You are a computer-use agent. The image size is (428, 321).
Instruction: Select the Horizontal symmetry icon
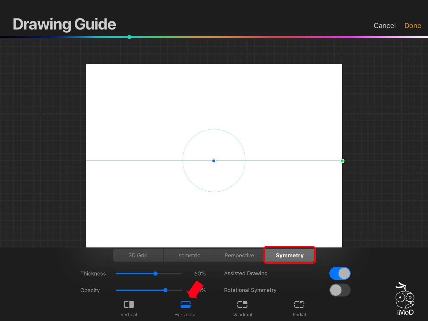coord(185,305)
